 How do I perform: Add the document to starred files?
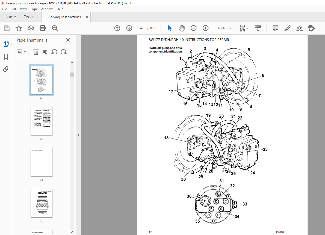(19, 28)
